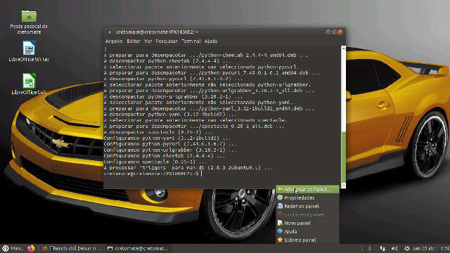Click the green terminal scrollbar thumb

coord(343,157)
